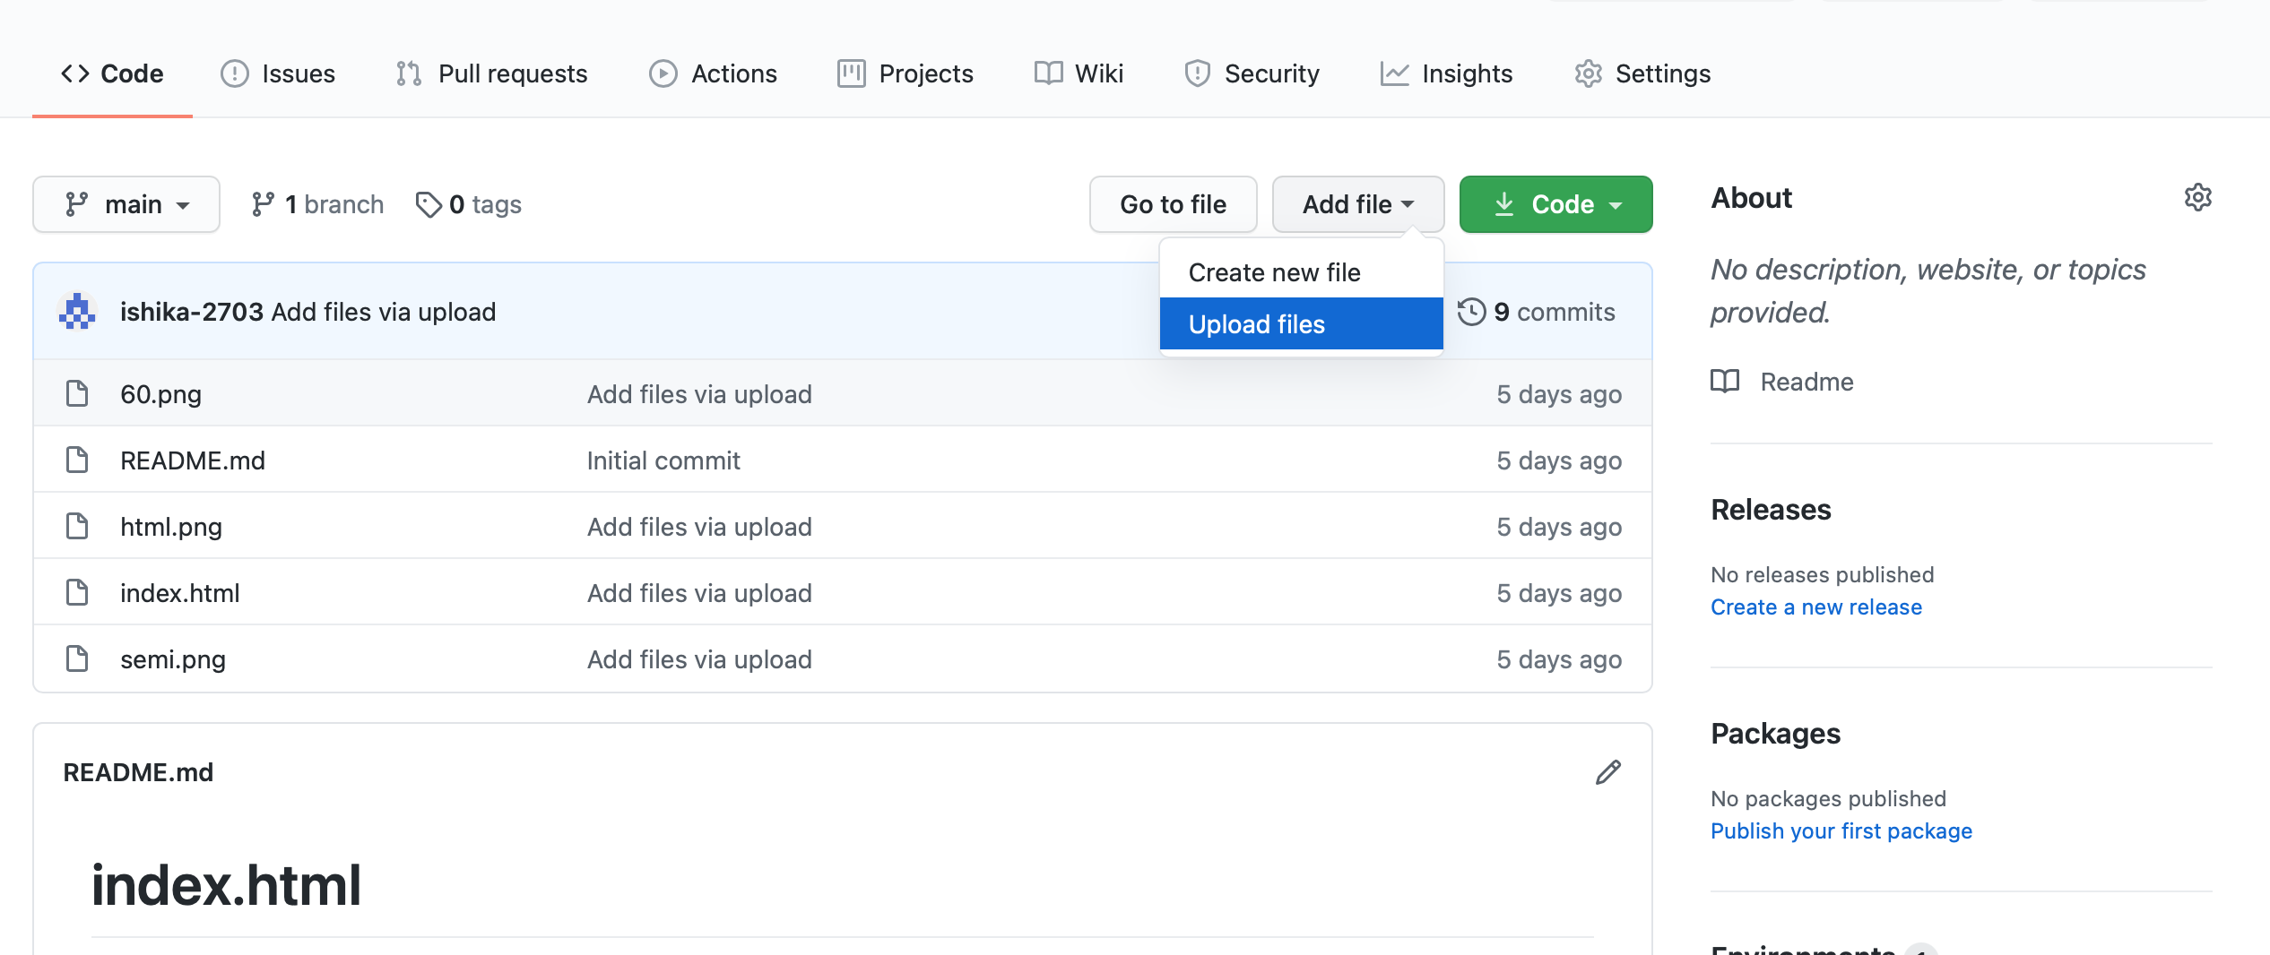
Task: Open the Pull requests tab
Action: pos(491,73)
